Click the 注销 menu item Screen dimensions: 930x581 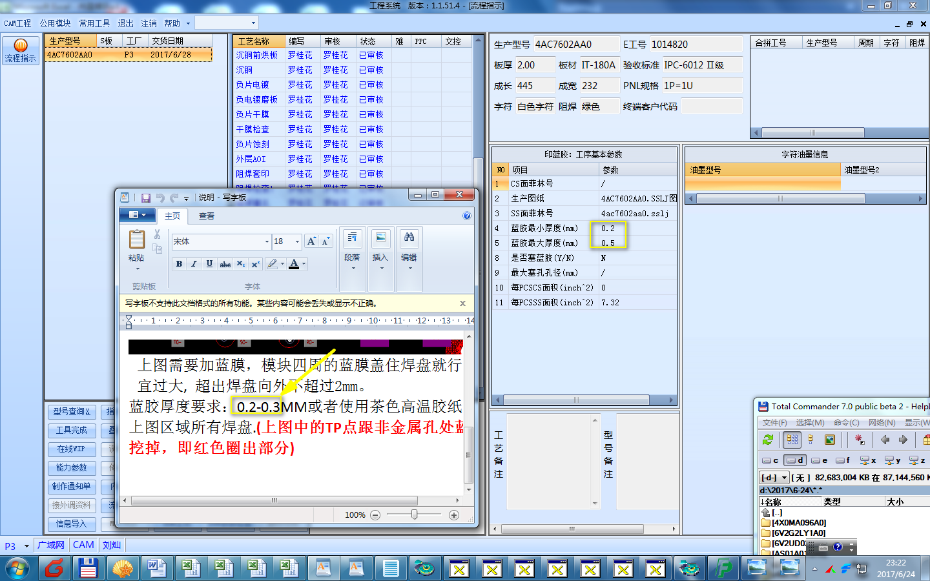pos(149,23)
